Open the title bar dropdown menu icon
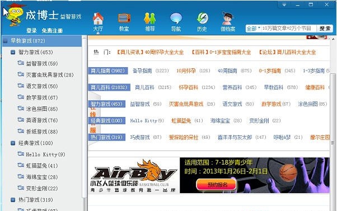 [x=284, y=4]
